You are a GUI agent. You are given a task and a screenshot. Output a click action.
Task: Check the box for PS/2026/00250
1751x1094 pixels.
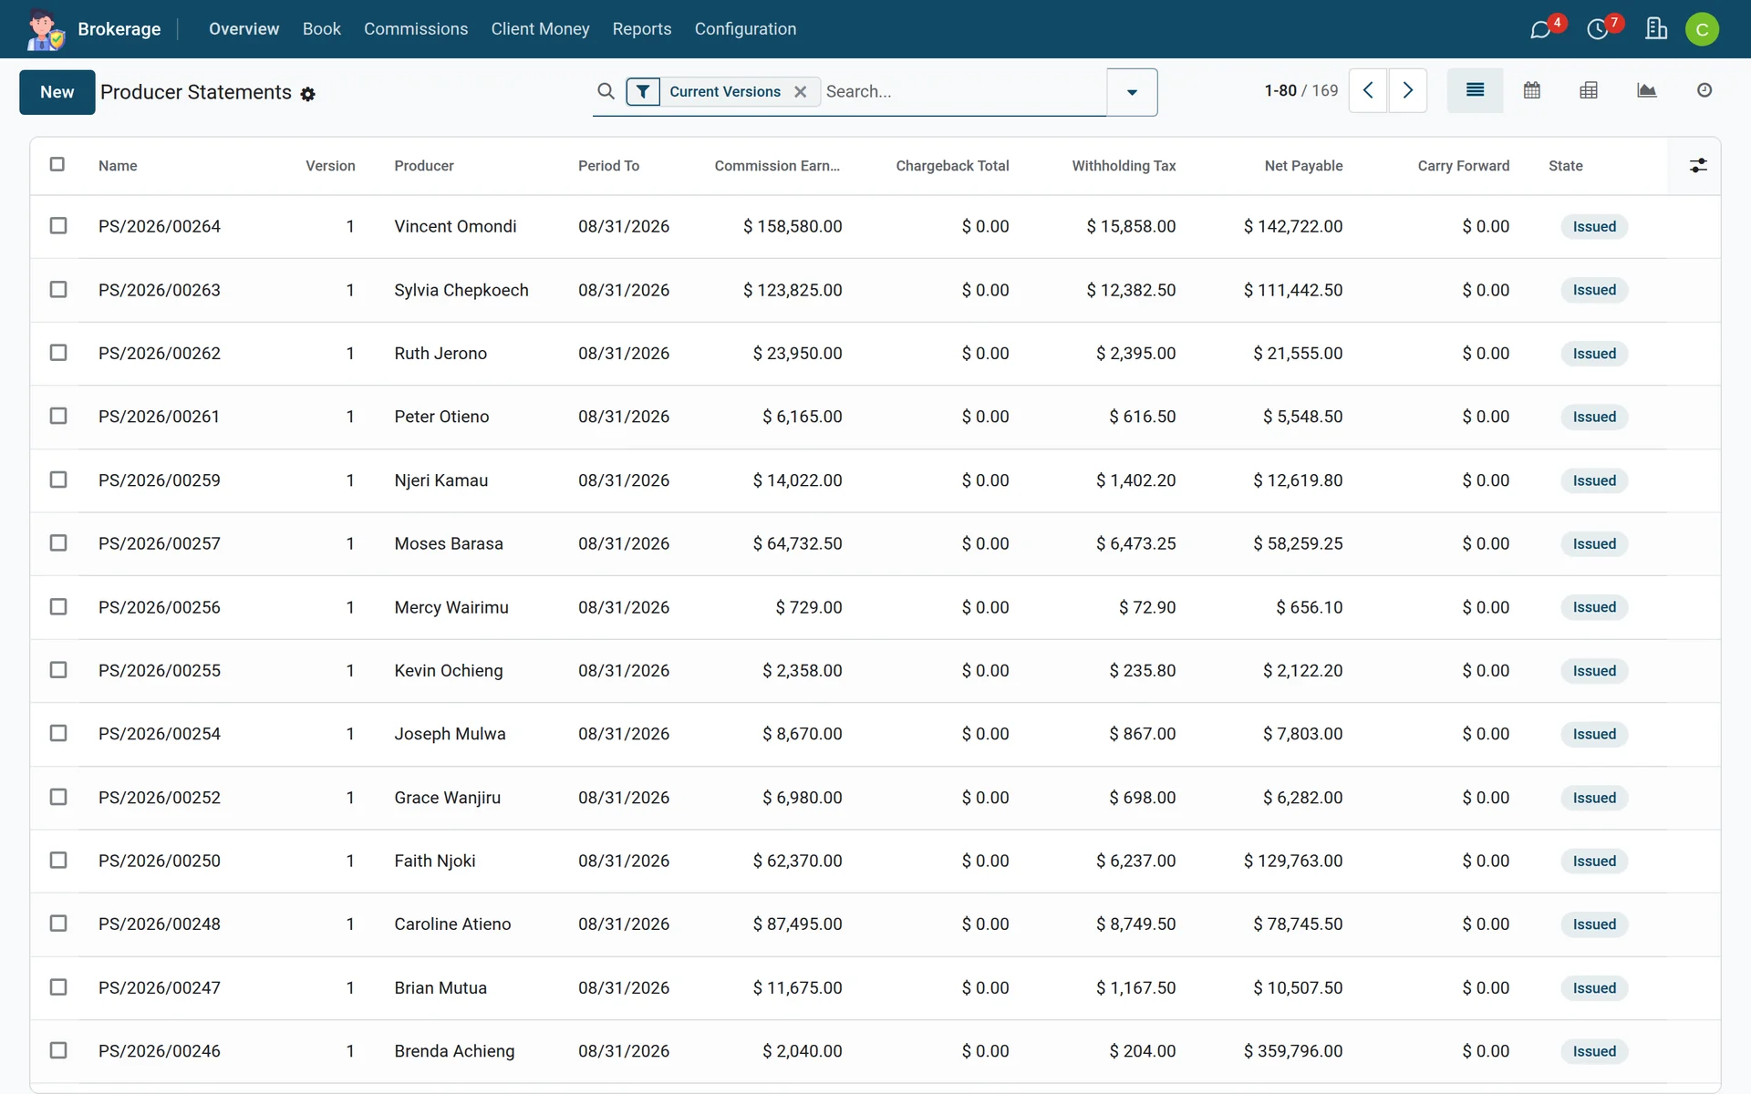[x=58, y=860]
